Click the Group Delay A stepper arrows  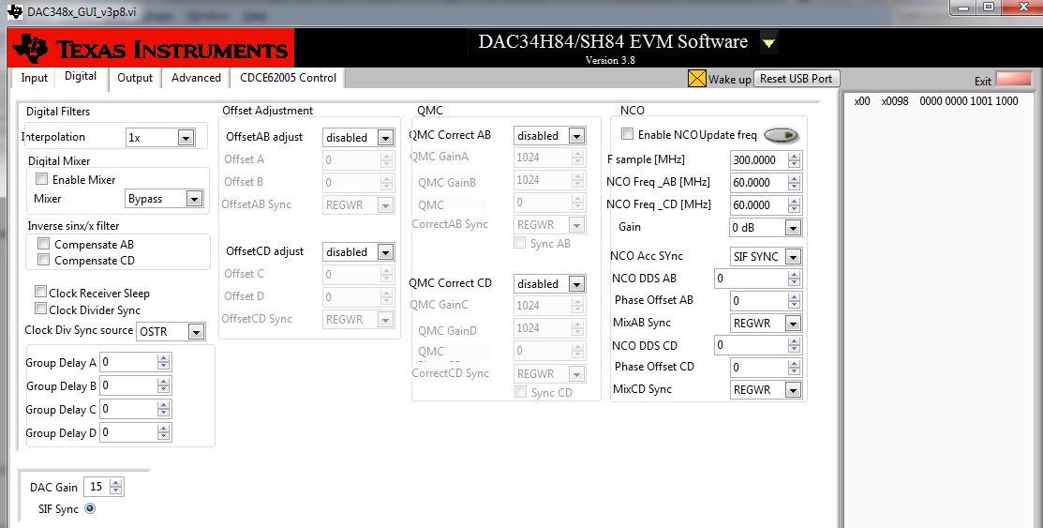coord(164,362)
